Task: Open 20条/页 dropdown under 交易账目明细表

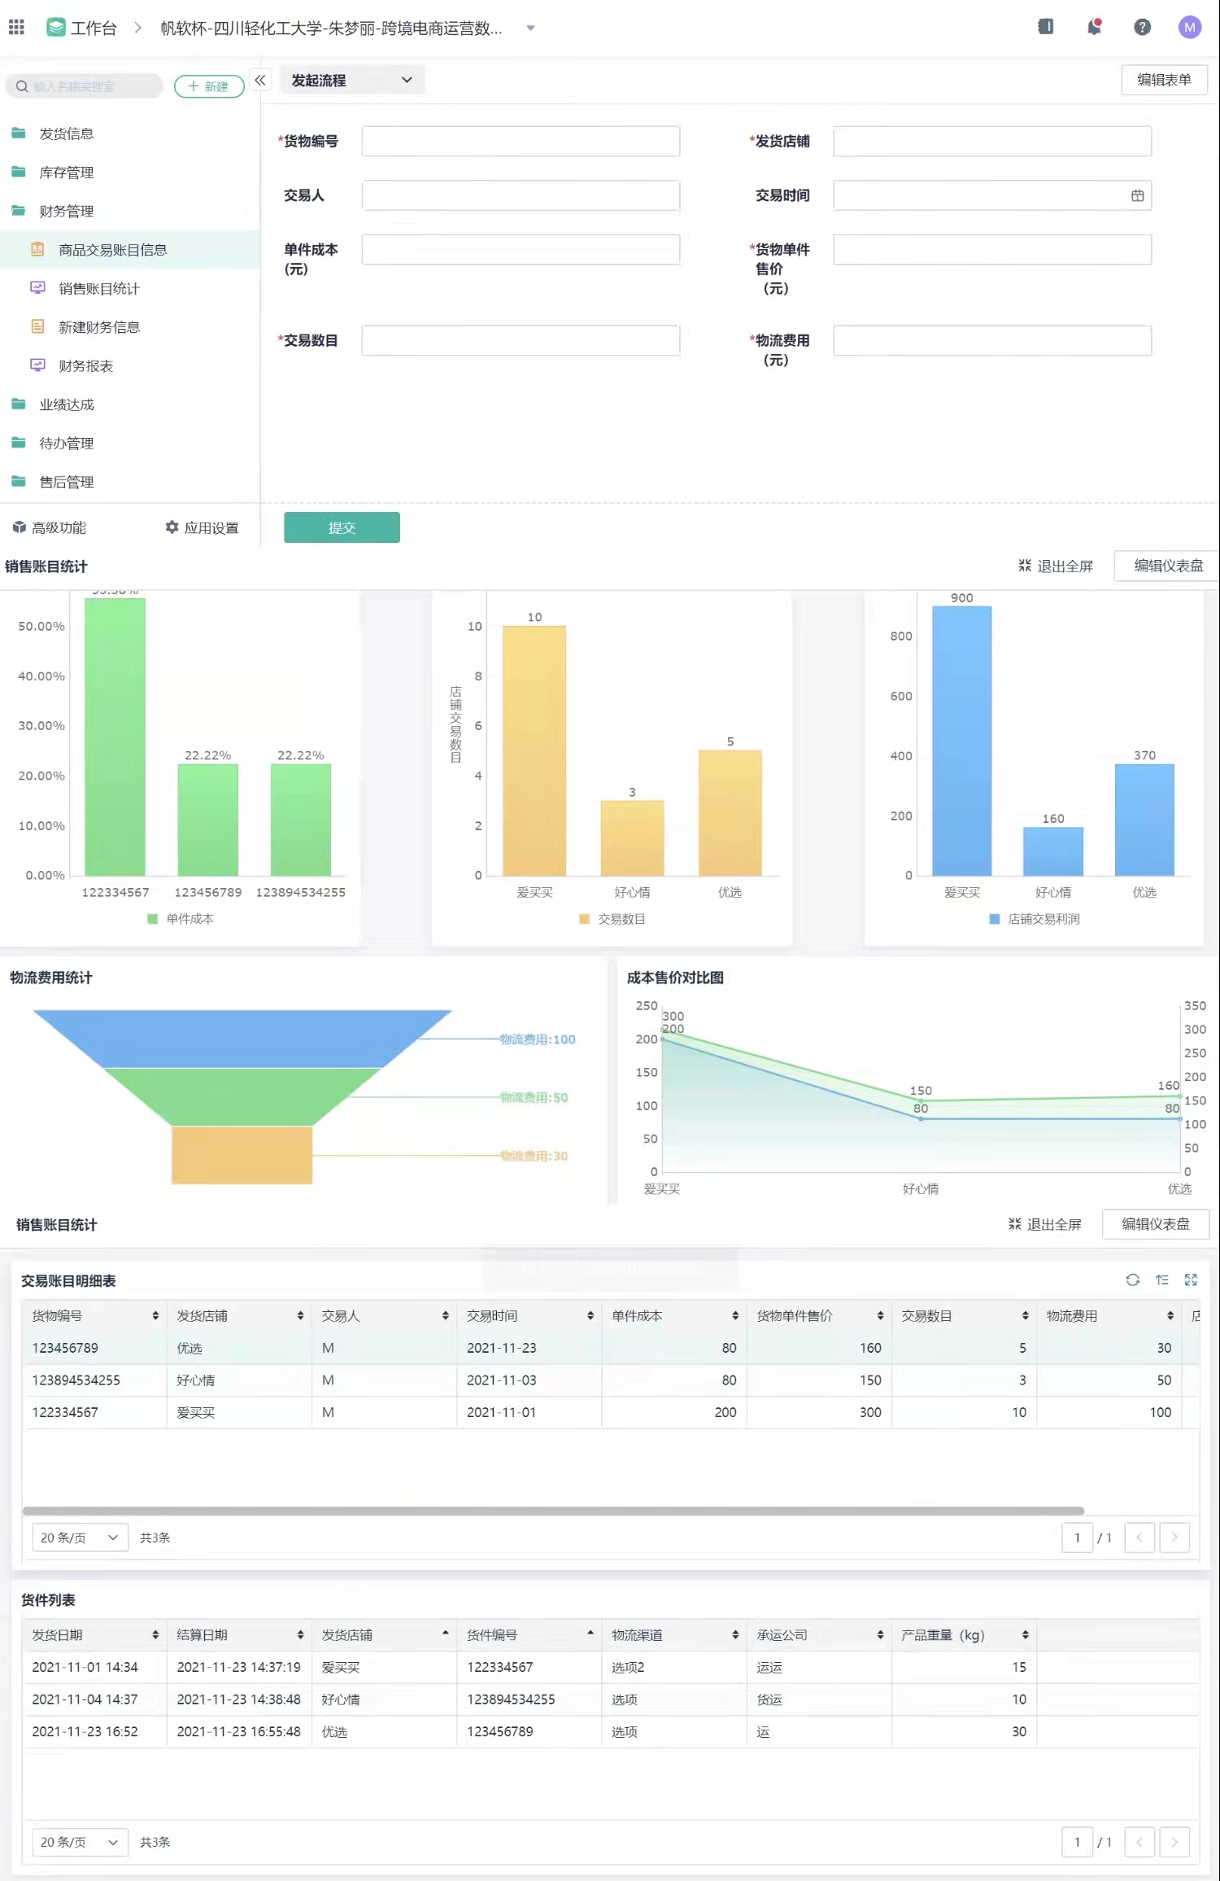Action: tap(79, 1538)
